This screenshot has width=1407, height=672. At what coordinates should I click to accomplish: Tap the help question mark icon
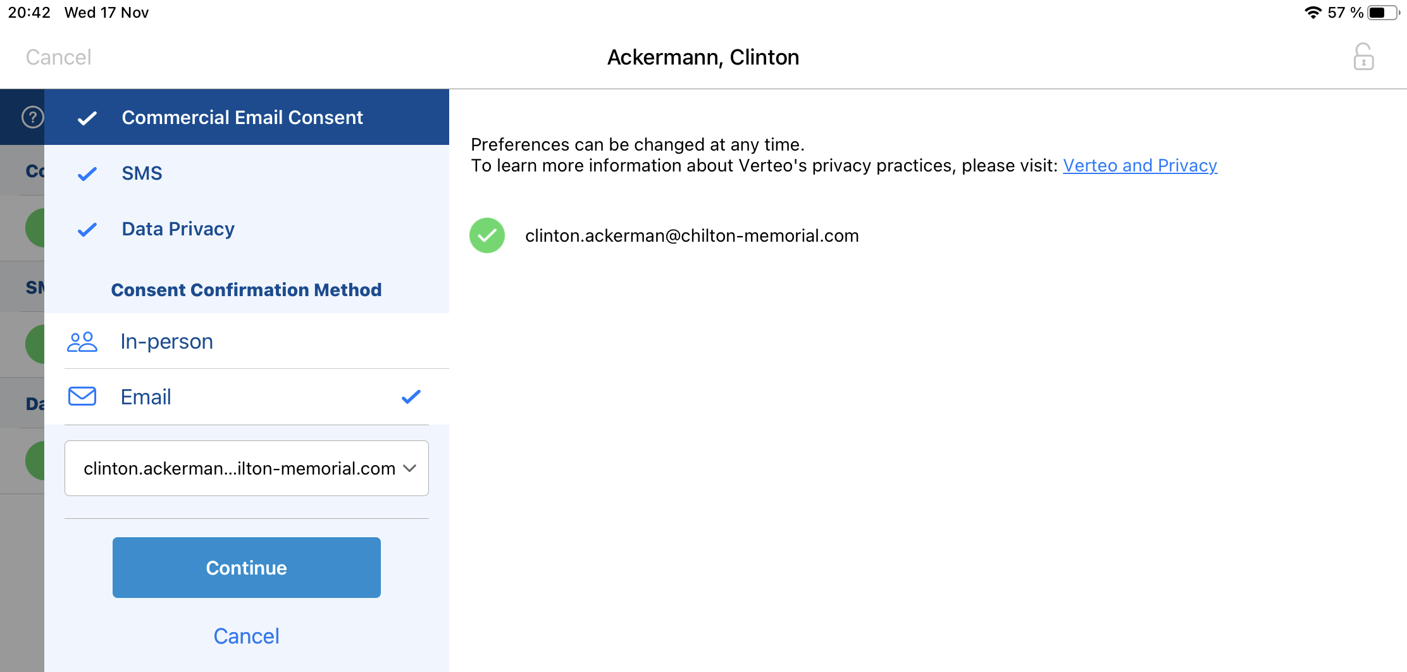tap(32, 117)
